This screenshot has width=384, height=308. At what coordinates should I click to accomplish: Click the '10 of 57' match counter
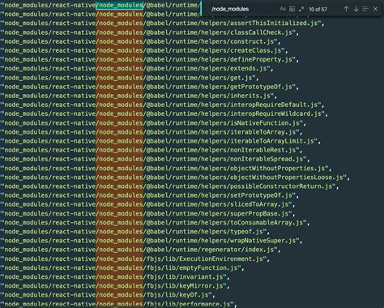(318, 9)
